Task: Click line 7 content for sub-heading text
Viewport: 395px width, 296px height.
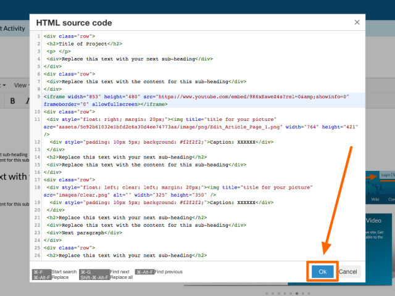Action: point(146,81)
